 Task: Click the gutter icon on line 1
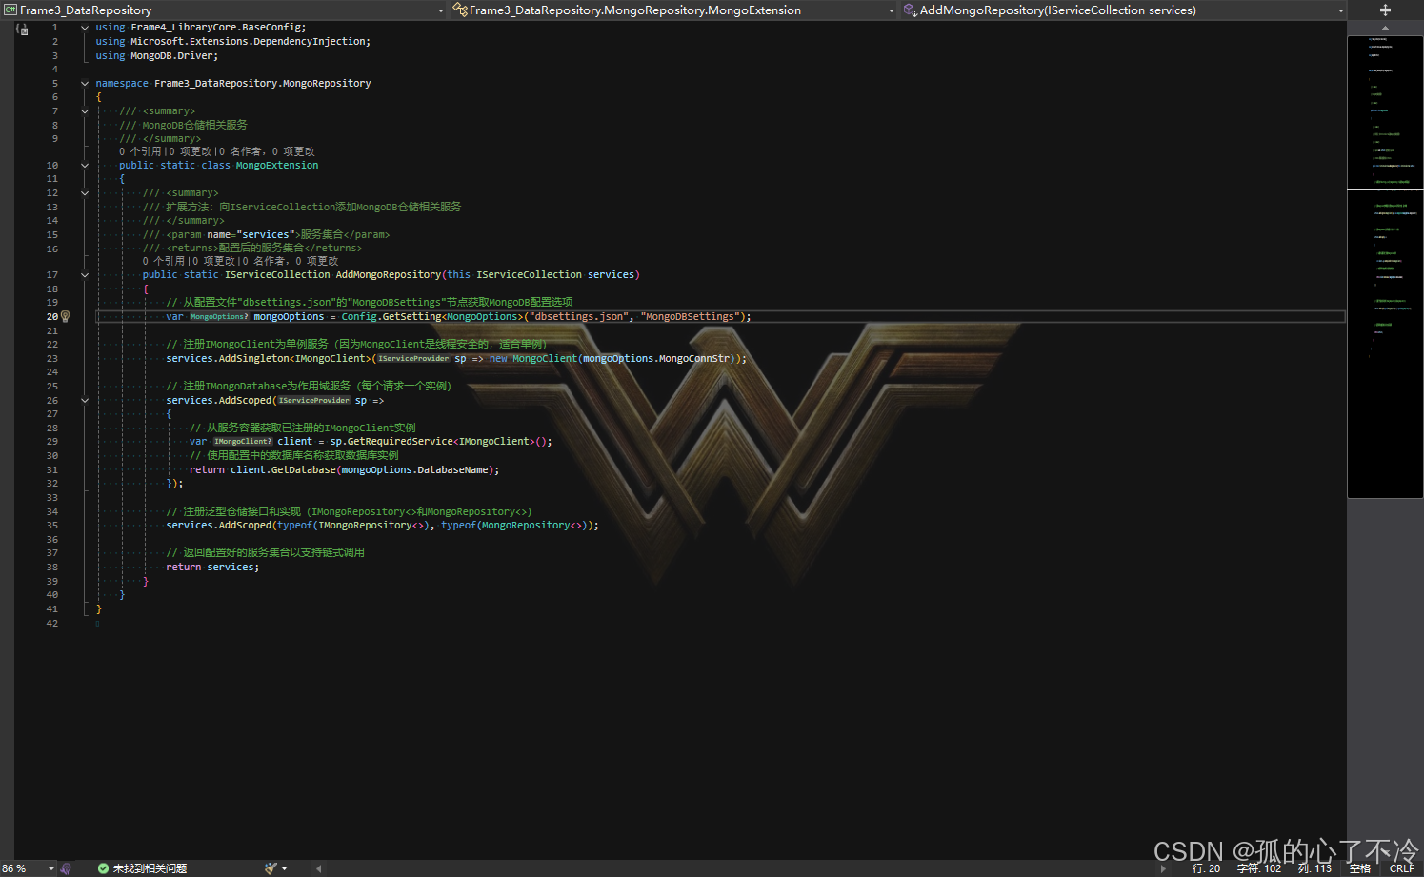pyautogui.click(x=23, y=30)
